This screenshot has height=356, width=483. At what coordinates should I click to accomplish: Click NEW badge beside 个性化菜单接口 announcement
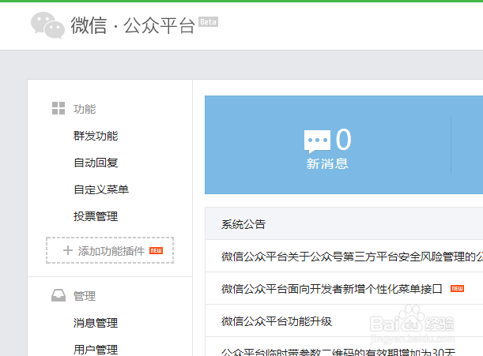(457, 289)
